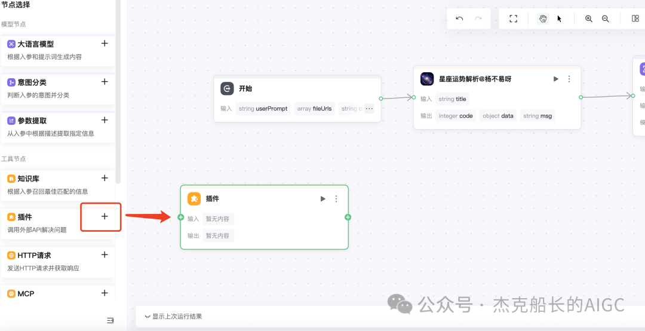This screenshot has width=645, height=331.
Task: Select the 大语言模型 node card title
Action: [36, 44]
